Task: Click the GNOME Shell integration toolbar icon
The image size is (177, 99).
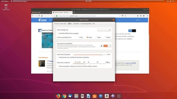Action: click(144, 16)
